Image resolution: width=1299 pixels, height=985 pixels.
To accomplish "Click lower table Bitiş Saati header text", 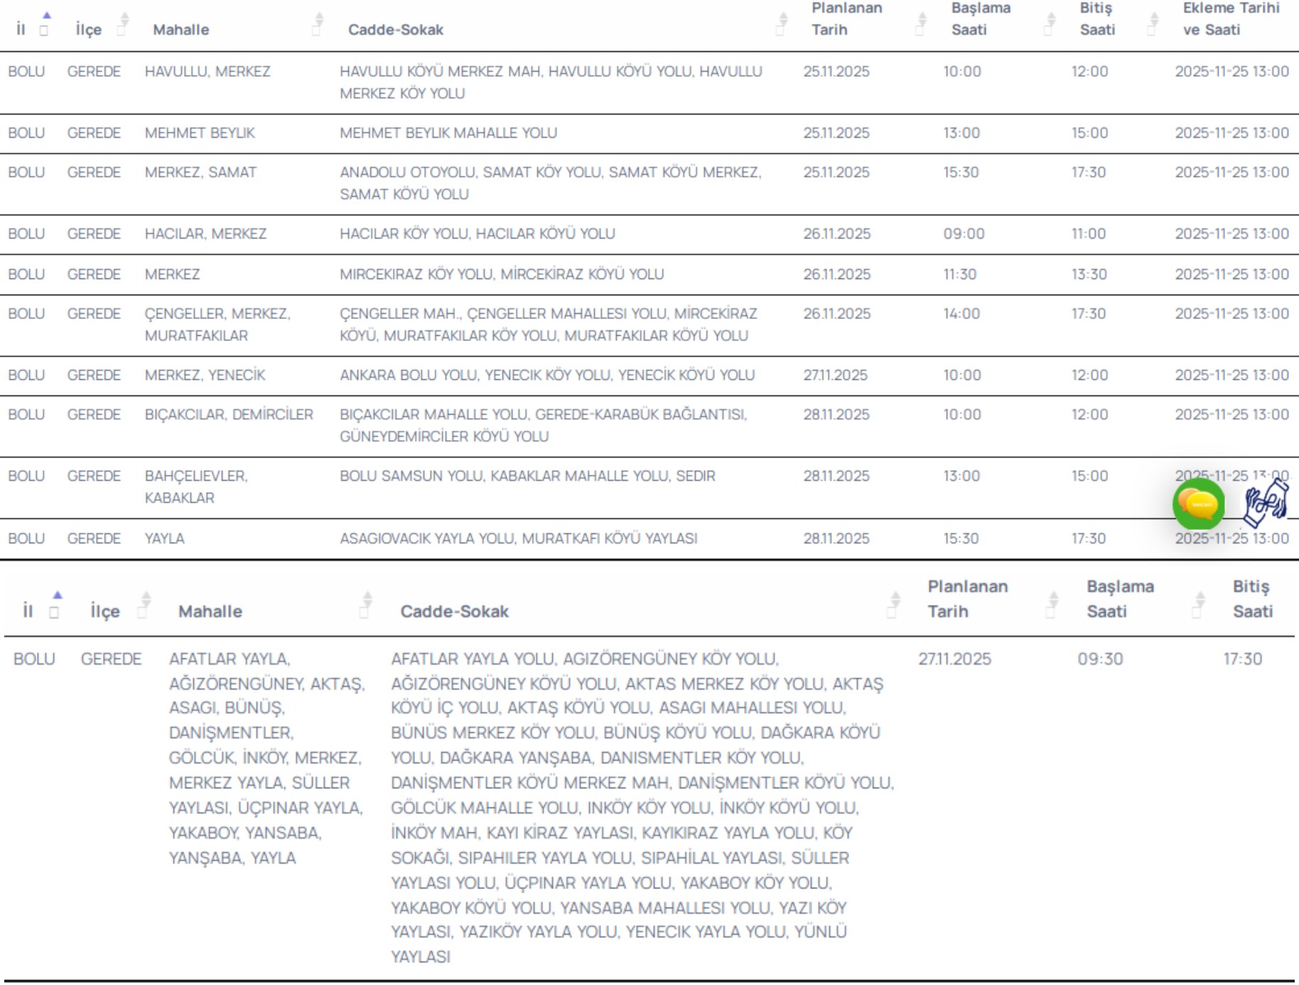I will 1251,599.
